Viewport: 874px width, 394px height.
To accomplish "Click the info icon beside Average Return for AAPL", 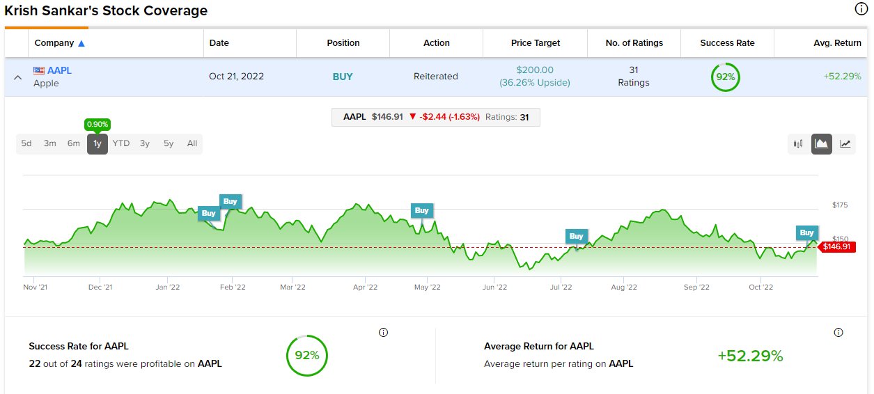I will (x=838, y=333).
